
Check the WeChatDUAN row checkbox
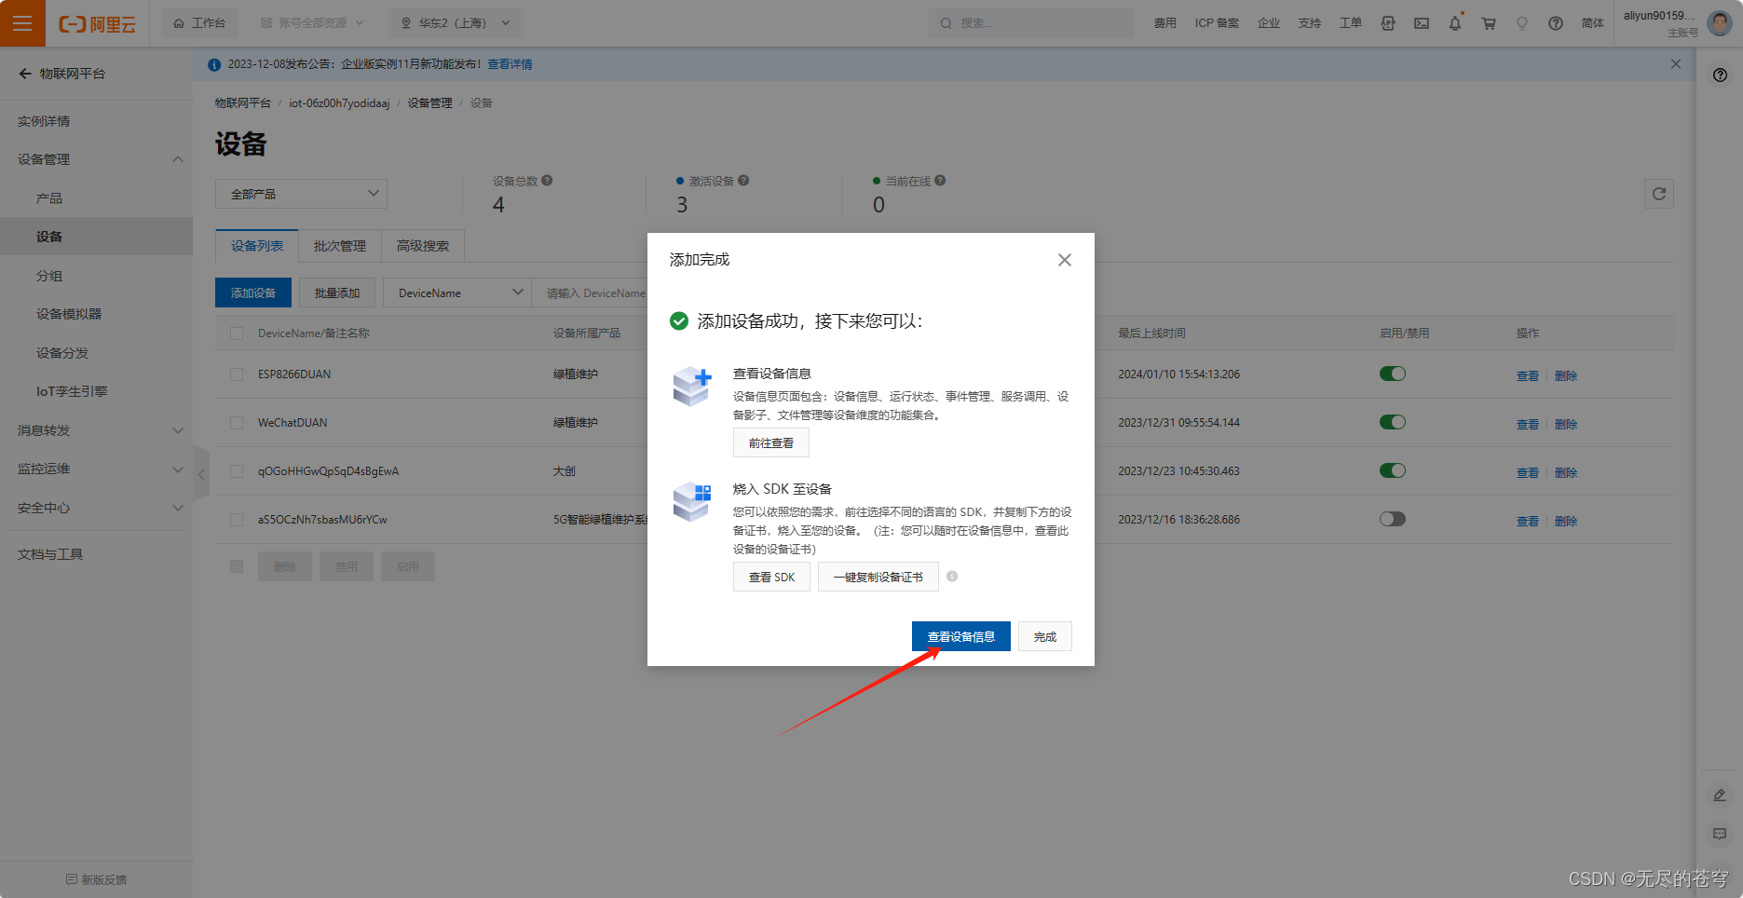pyautogui.click(x=237, y=423)
